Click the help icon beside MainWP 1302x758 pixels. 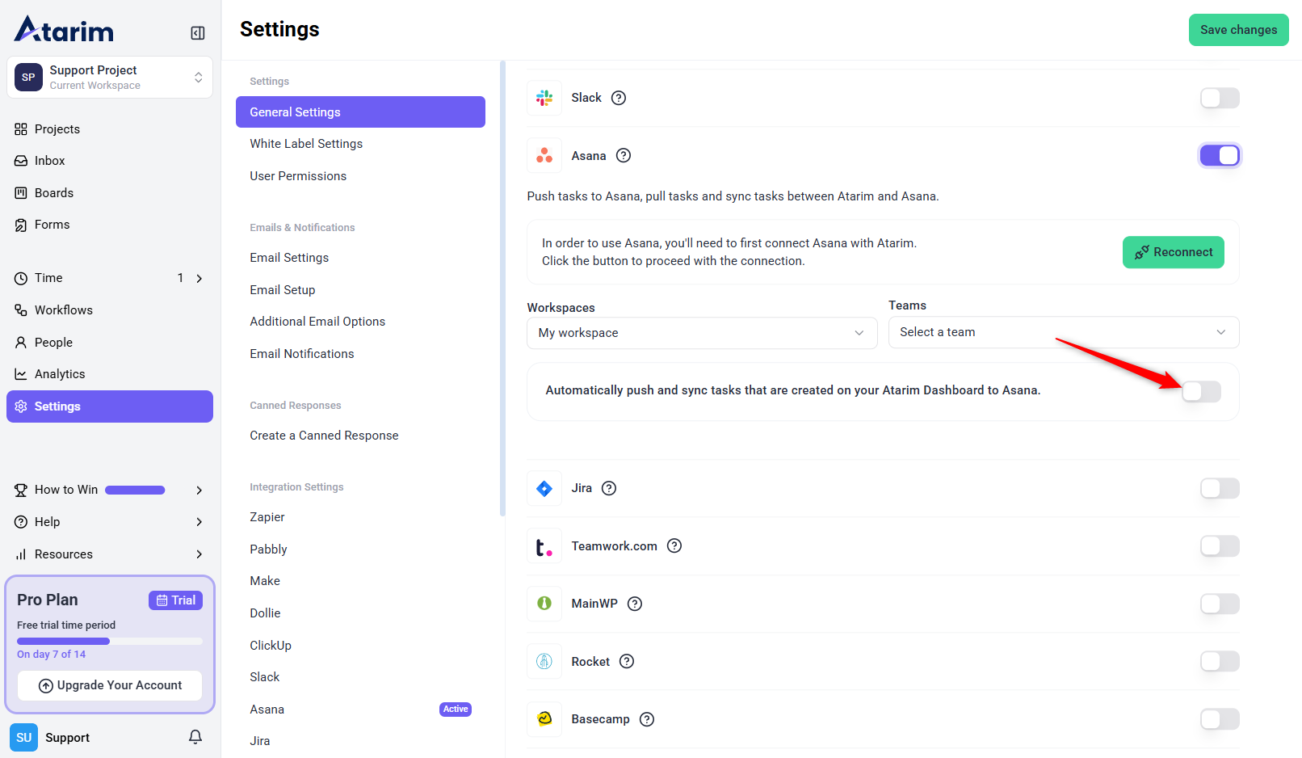635,604
